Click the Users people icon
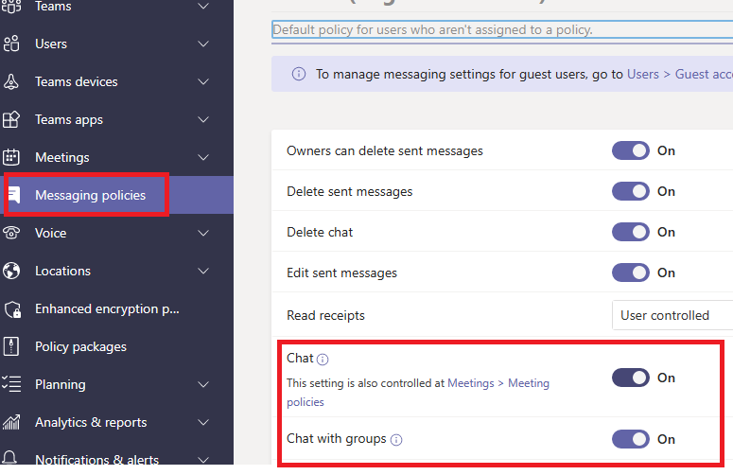The height and width of the screenshot is (475, 733). coord(11,44)
